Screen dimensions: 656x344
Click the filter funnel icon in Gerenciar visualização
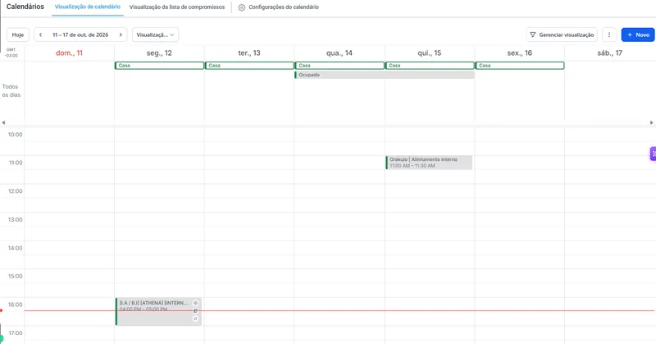(532, 34)
